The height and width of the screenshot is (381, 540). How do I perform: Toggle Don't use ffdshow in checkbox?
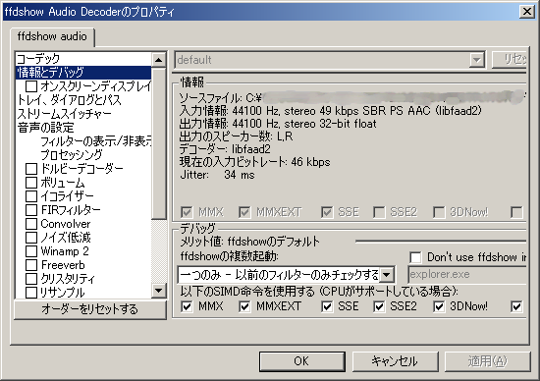tap(415, 257)
